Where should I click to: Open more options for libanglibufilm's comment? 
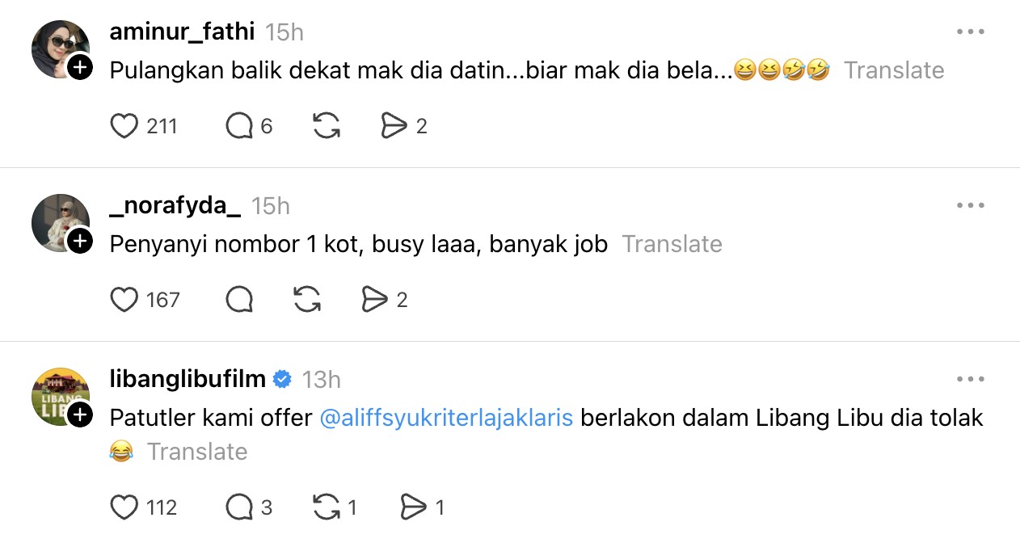pyautogui.click(x=970, y=379)
